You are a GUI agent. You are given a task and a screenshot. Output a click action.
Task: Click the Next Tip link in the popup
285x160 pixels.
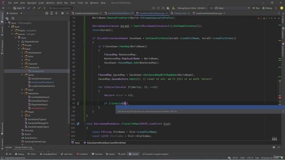174,112
